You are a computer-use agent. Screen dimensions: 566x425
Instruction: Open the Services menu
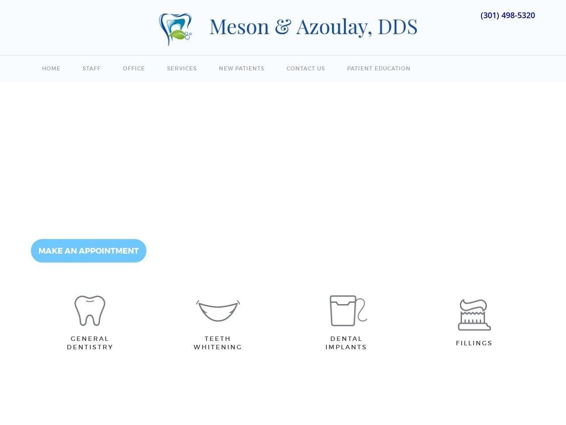tap(182, 69)
